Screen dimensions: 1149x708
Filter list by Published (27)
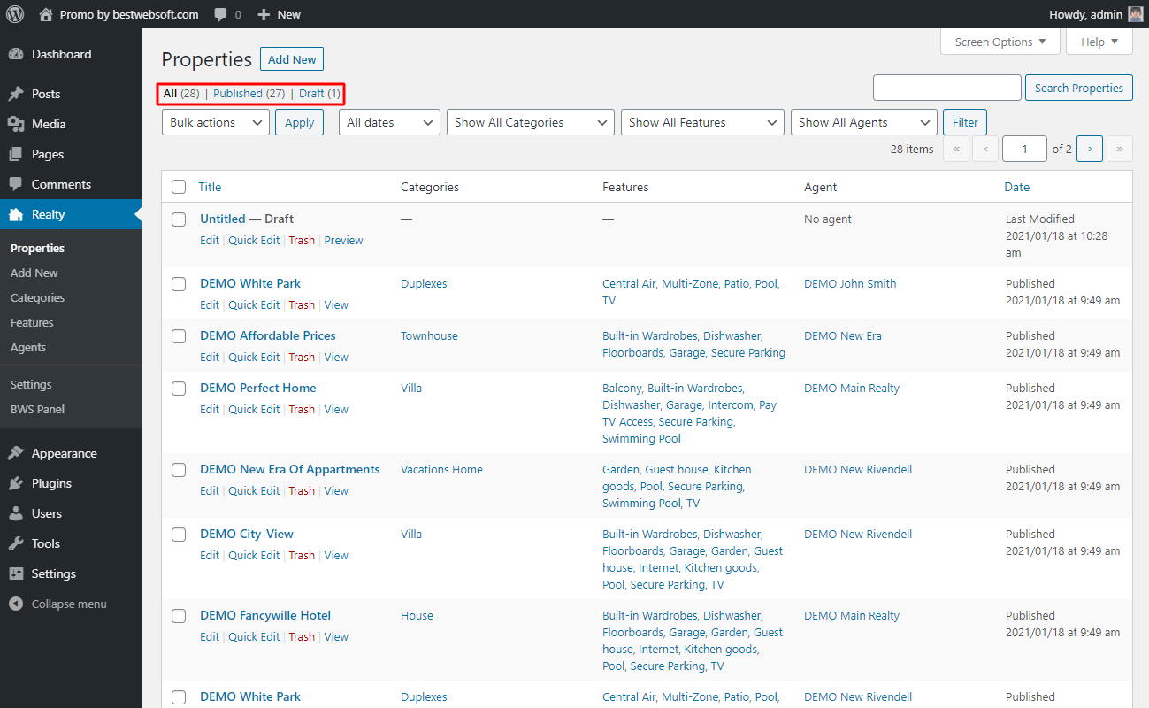click(x=249, y=93)
